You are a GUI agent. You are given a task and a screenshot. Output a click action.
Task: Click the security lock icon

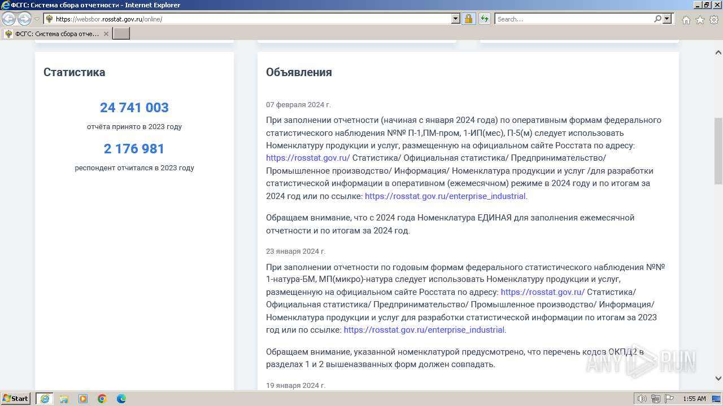click(x=468, y=19)
